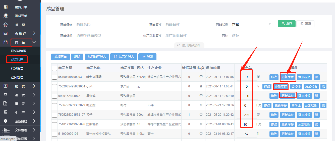Check the box next to 康师傅 row
335x141 pixels.
pos(54,96)
